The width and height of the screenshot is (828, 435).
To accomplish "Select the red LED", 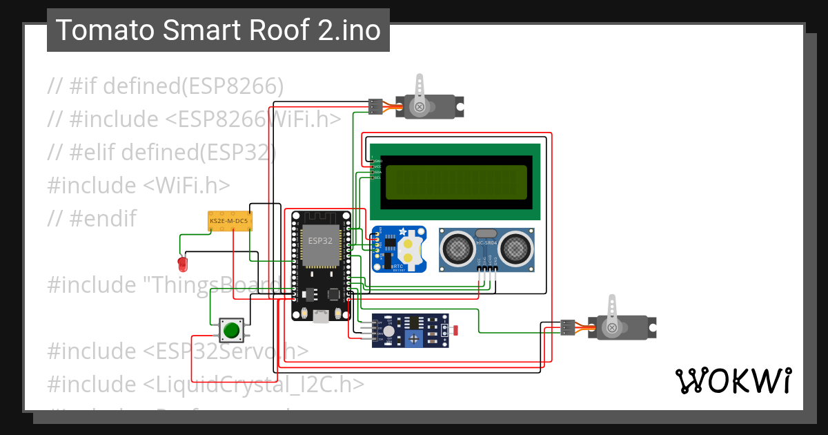I will point(182,263).
